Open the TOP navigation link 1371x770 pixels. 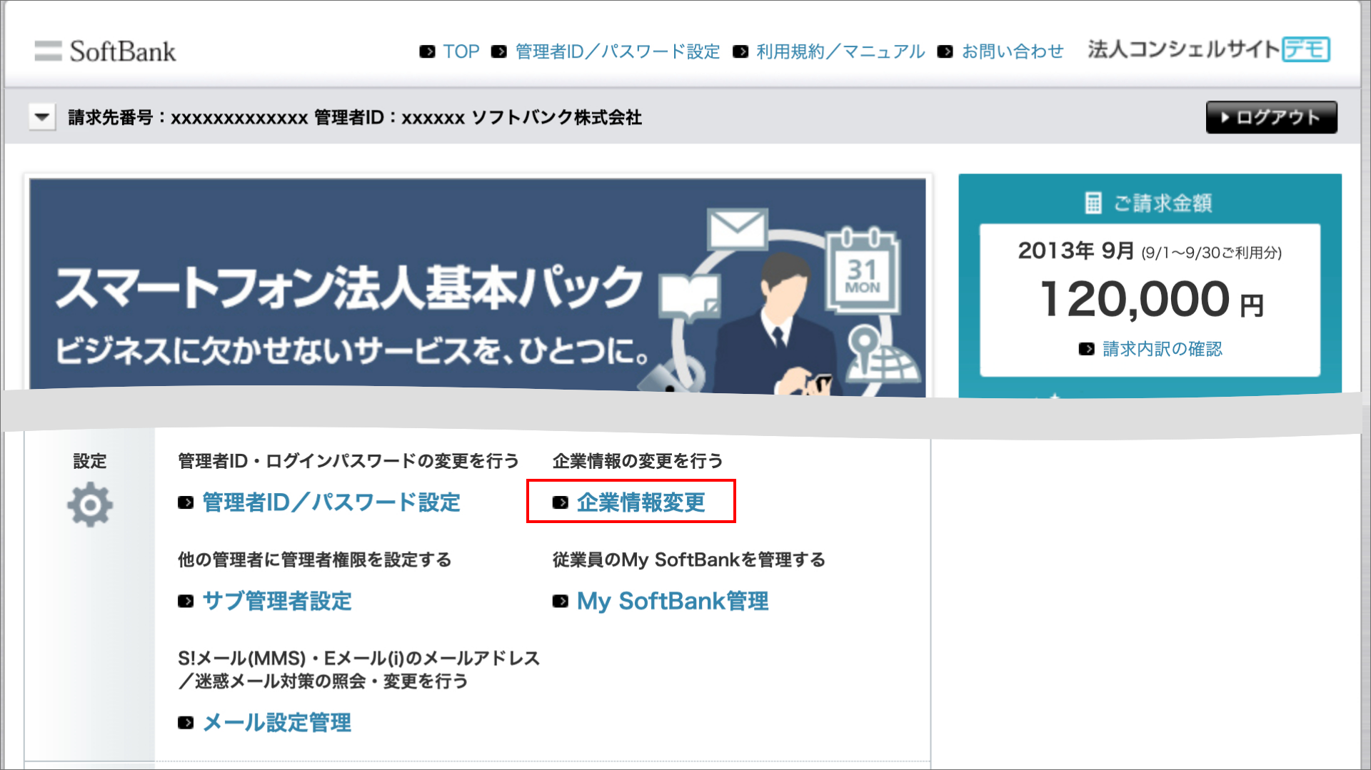point(461,52)
